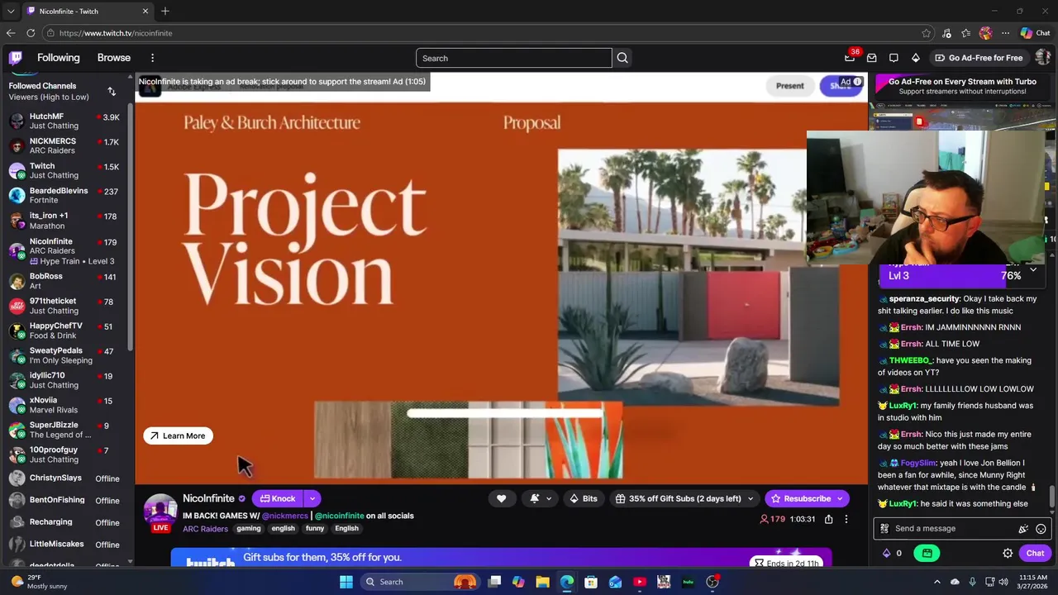
Task: Click the share stream icon near uptime
Action: tap(828, 519)
